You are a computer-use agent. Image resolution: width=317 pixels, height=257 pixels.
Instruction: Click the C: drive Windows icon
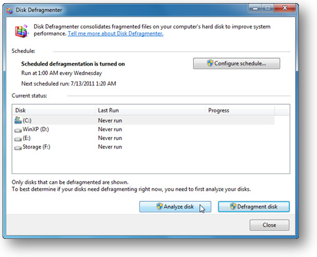click(x=18, y=120)
